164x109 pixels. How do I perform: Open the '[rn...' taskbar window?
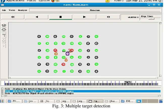31,101
